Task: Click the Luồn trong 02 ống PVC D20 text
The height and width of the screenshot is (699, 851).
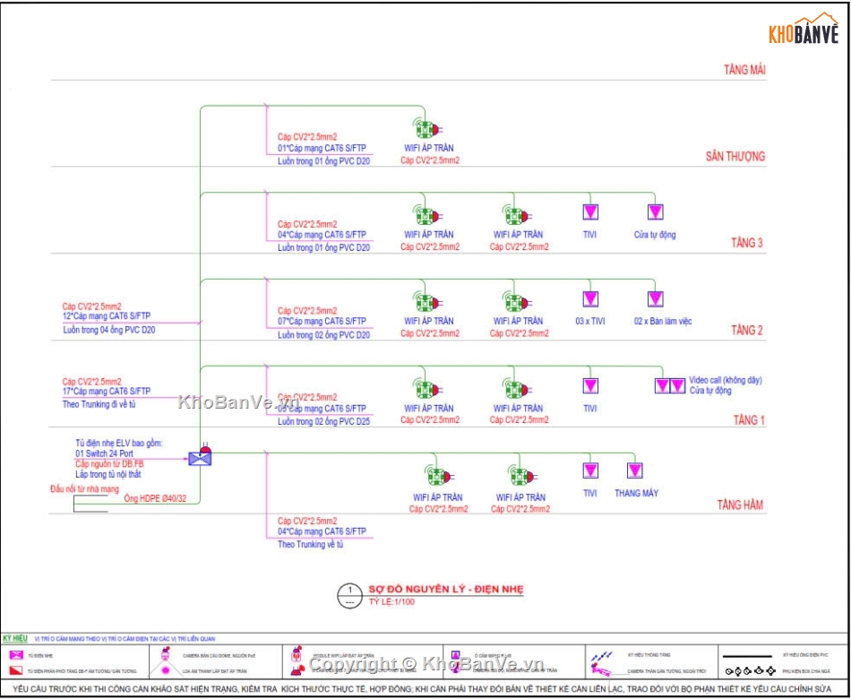Action: [x=324, y=335]
